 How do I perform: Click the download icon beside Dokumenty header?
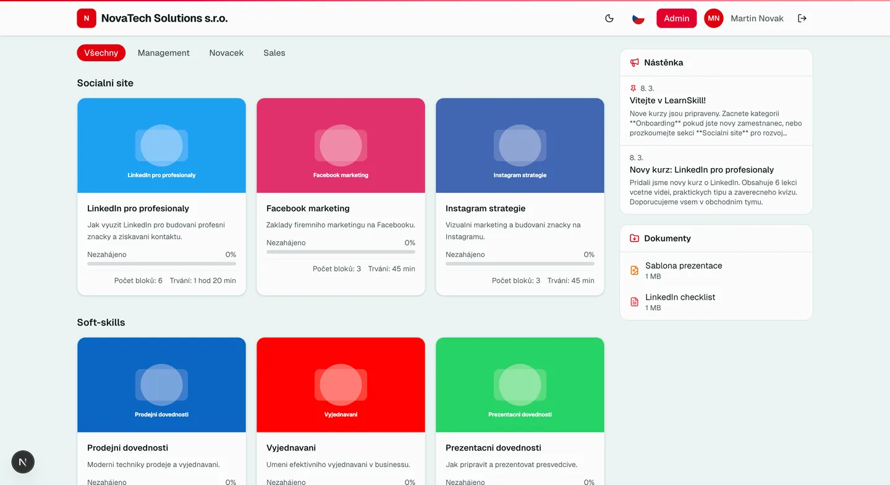[634, 238]
